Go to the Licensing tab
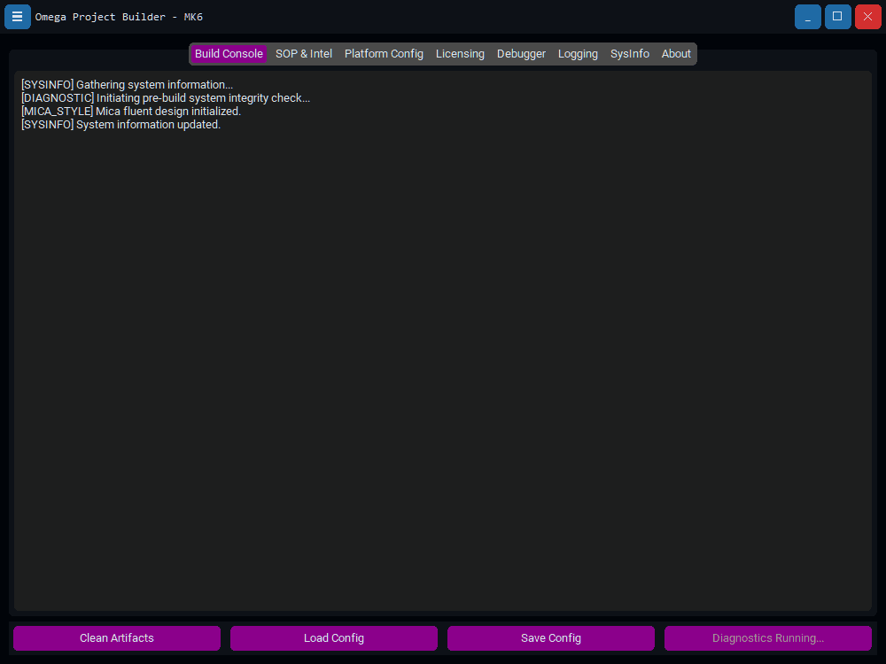The height and width of the screenshot is (664, 886). (x=460, y=54)
